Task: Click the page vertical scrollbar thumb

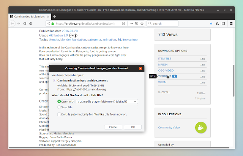Action: [x=234, y=81]
